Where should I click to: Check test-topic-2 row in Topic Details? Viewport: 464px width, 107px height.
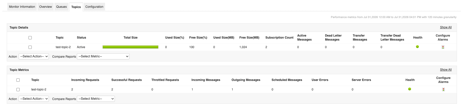coord(30,47)
